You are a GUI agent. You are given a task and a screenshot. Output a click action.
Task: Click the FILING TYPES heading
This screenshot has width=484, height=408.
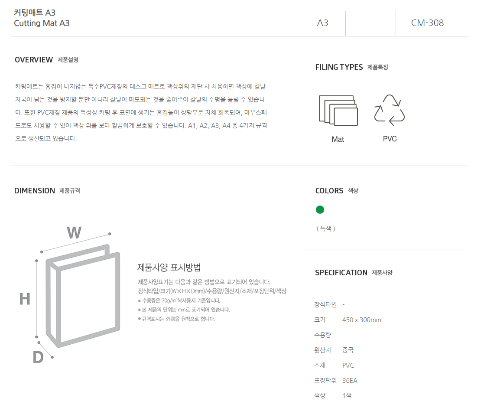point(339,67)
